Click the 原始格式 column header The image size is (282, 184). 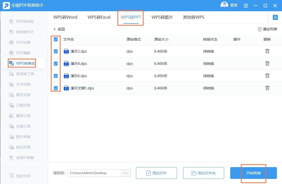[134, 39]
